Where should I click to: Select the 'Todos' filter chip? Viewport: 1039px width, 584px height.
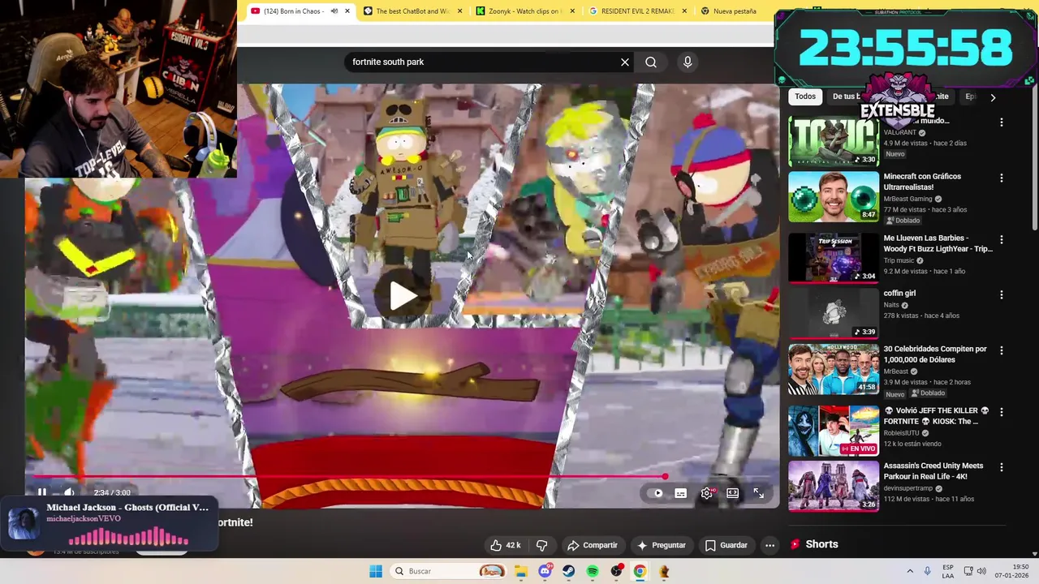click(805, 97)
